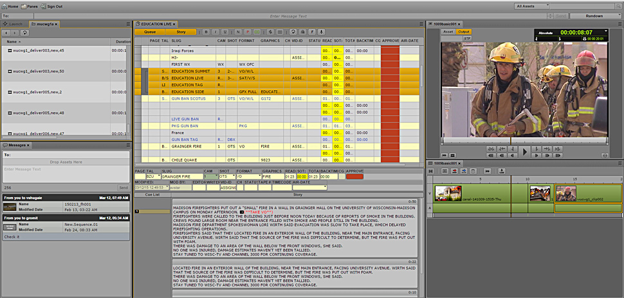Navigate back in the mucwg1a browser pane

click(x=7, y=33)
